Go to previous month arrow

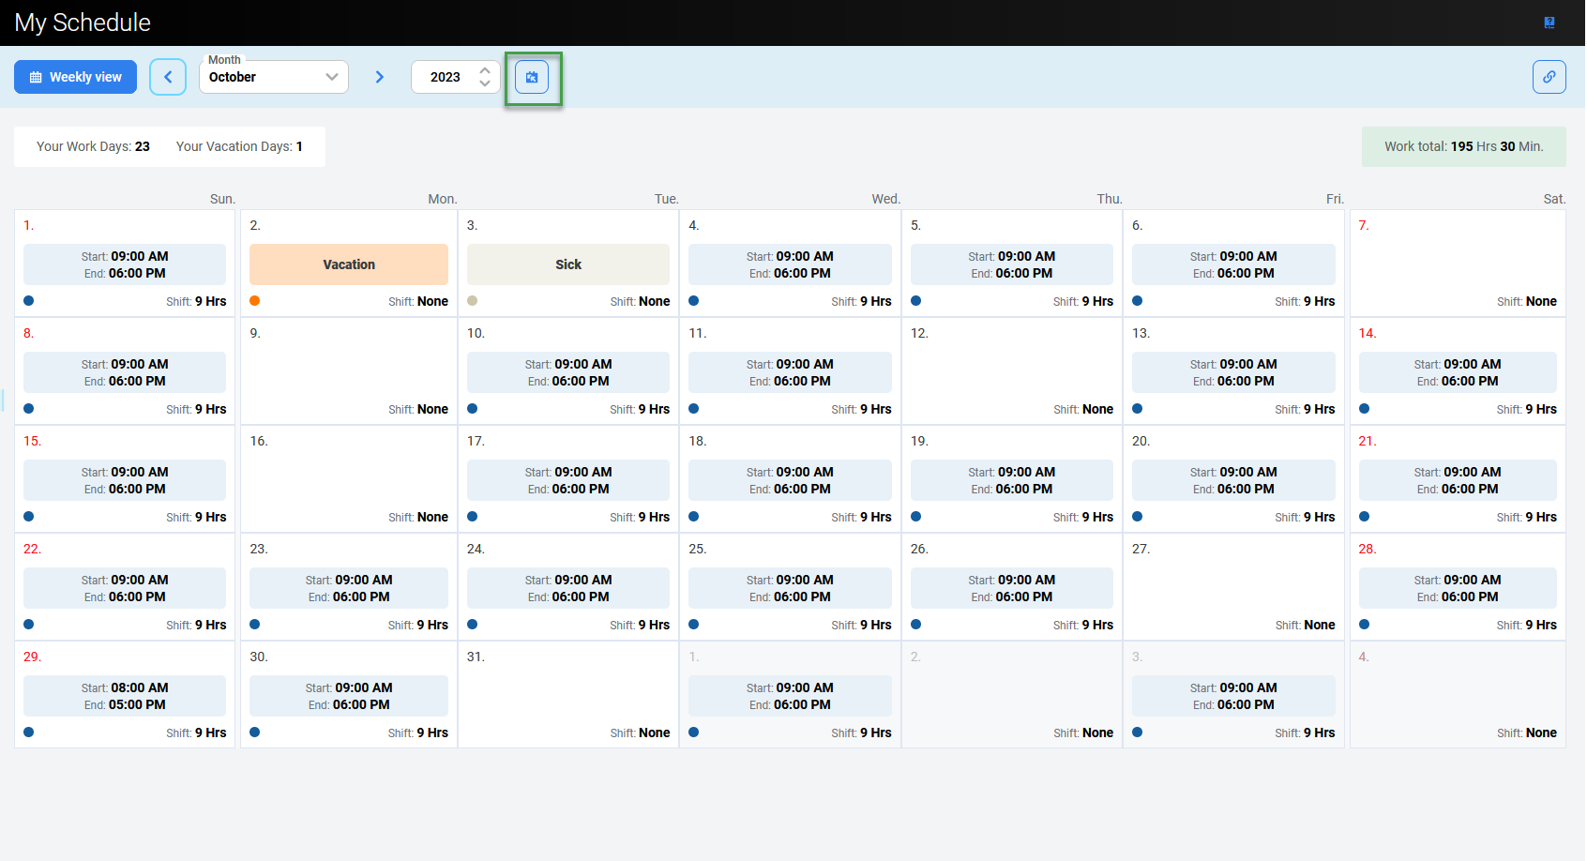[168, 77]
